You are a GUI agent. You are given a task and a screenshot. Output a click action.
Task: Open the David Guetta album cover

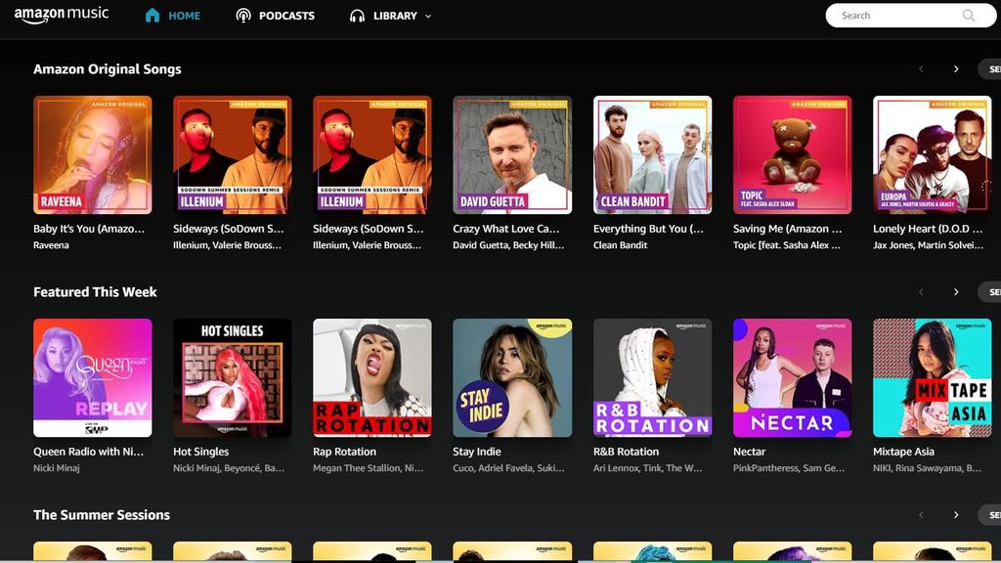(x=512, y=154)
